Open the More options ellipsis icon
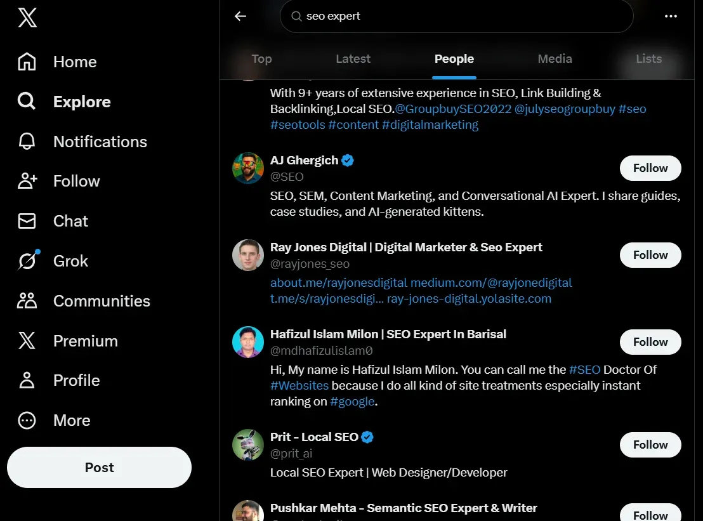Viewport: 703px width, 521px height. tap(26, 420)
